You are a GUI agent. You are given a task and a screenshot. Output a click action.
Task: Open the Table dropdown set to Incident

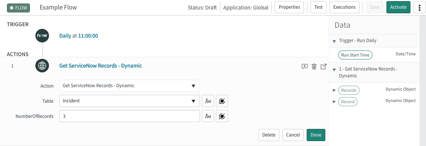pos(130,101)
